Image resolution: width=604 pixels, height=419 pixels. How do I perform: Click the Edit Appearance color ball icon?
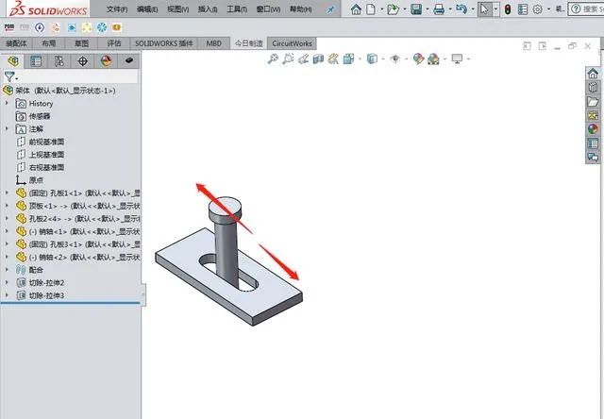pyautogui.click(x=418, y=59)
